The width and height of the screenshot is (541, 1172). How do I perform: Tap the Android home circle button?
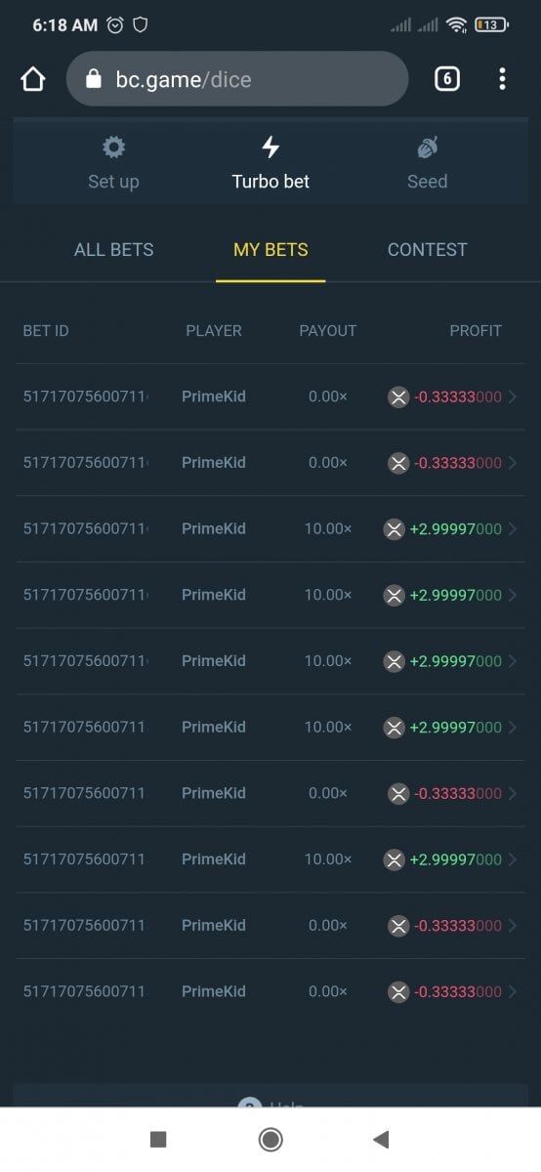(x=270, y=1139)
